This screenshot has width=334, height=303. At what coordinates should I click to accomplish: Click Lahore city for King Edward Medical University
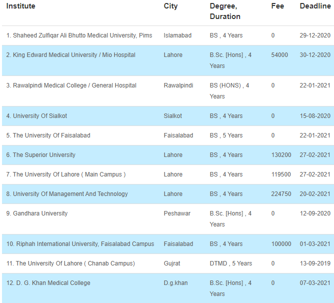coord(173,55)
